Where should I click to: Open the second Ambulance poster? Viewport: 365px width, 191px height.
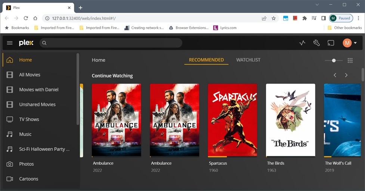[x=174, y=120]
